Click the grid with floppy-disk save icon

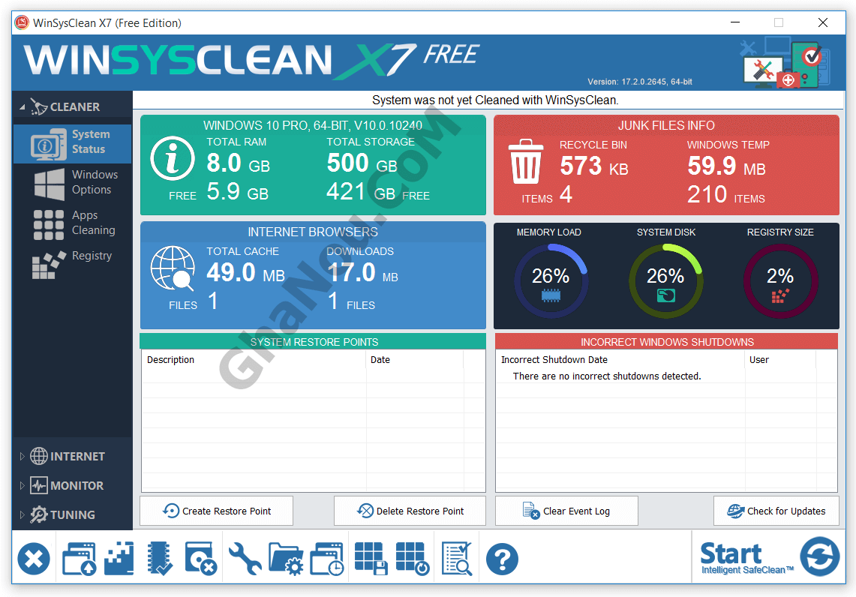coord(371,559)
